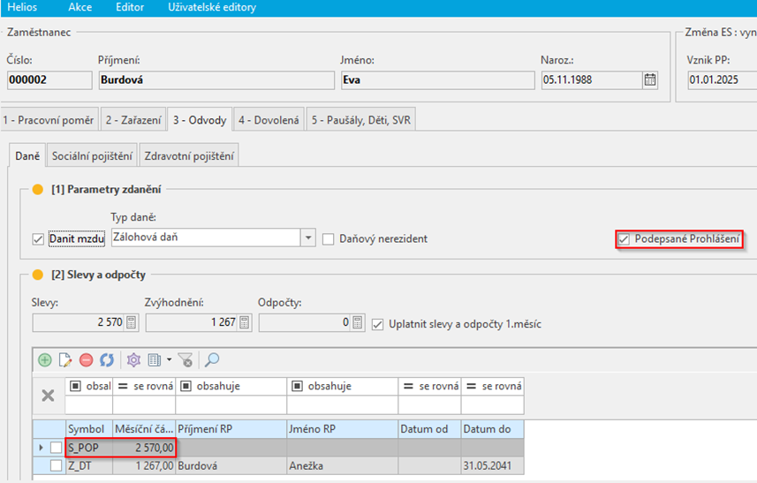Toggle the Danit mzdu checkbox
757x483 pixels.
pyautogui.click(x=37, y=238)
